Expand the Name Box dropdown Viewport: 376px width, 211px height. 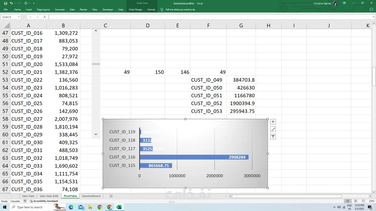(19, 17)
